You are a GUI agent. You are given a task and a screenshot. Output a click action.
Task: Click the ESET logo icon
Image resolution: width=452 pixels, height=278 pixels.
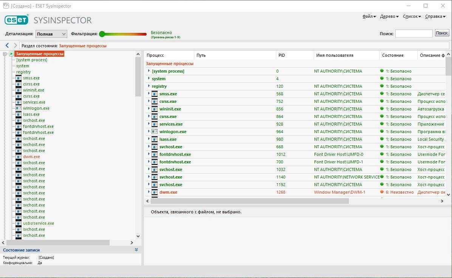(x=16, y=20)
